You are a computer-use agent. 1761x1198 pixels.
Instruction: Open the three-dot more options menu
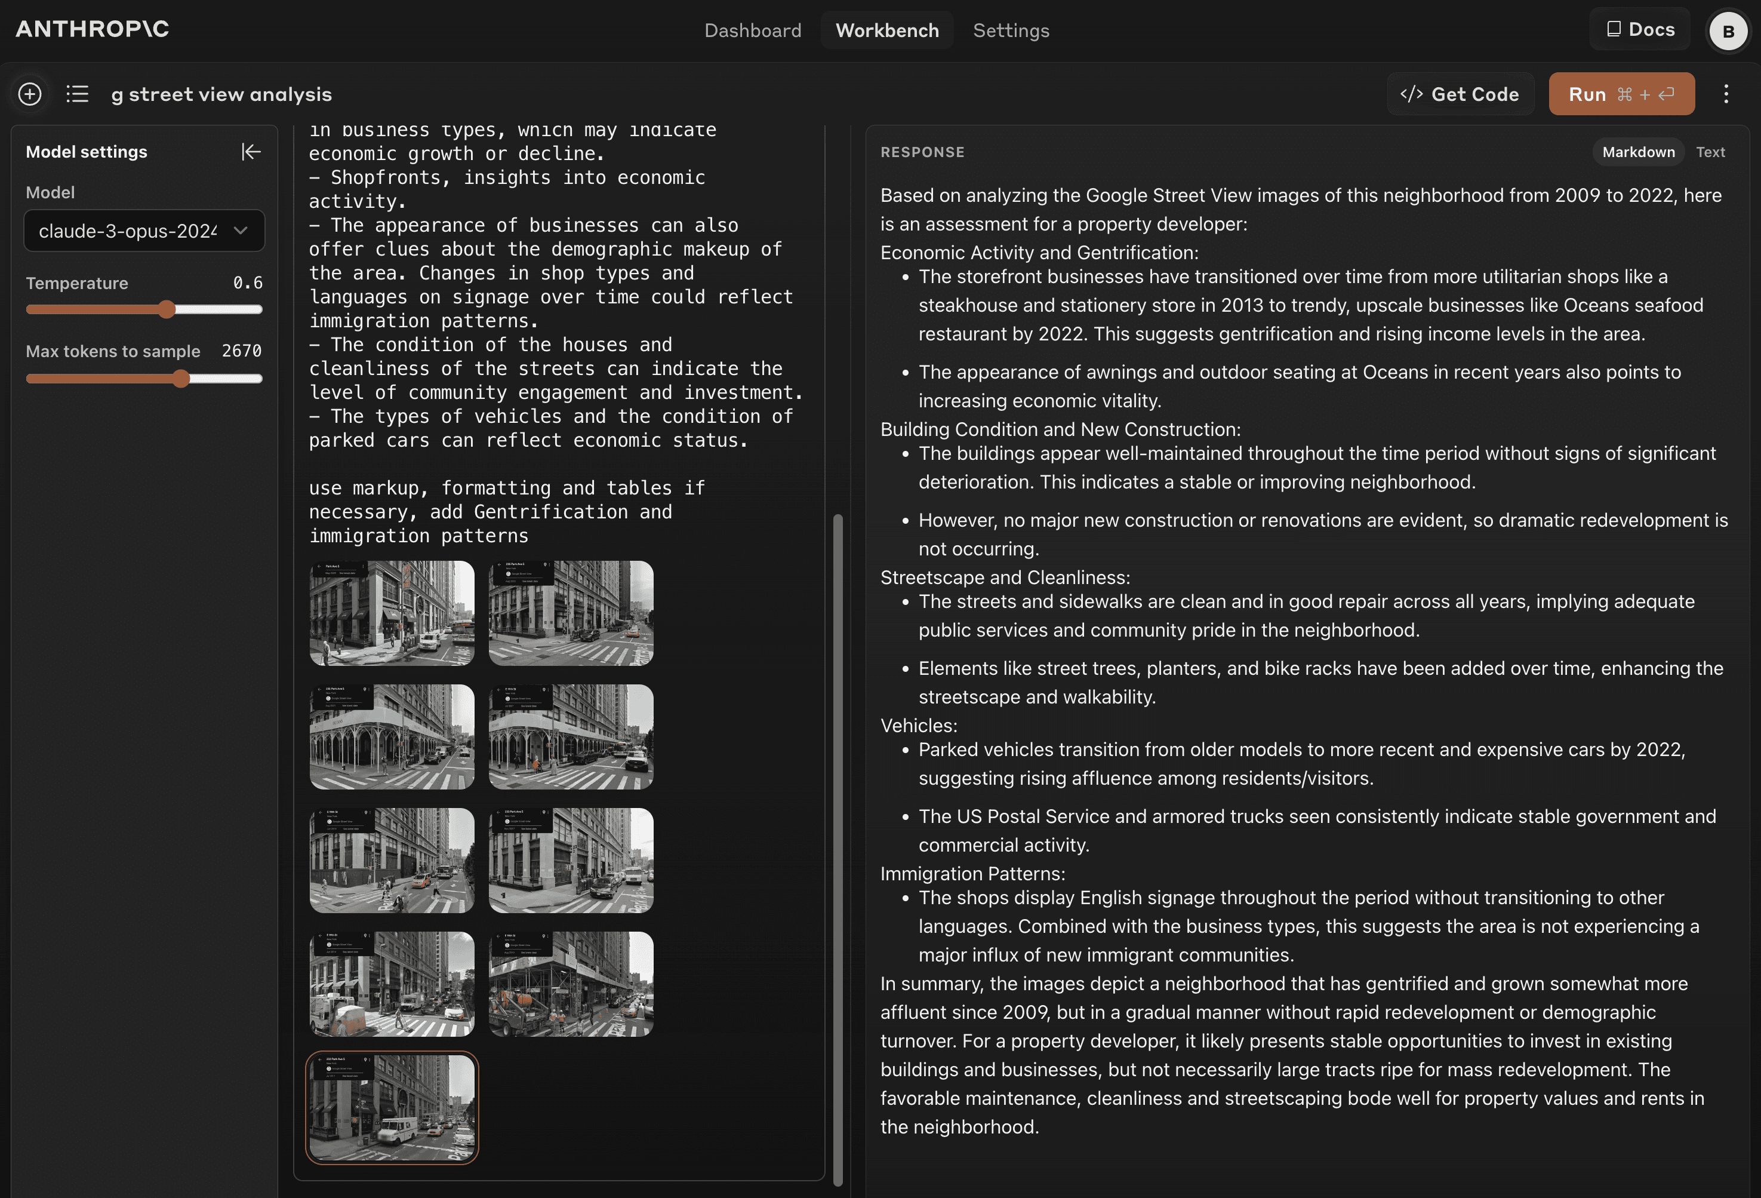1726,94
